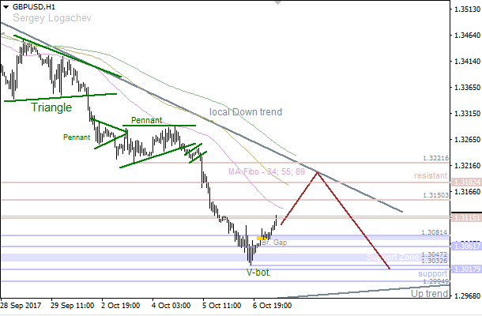
Task: Click the yellow Br. Gap marker
Action: (x=262, y=238)
